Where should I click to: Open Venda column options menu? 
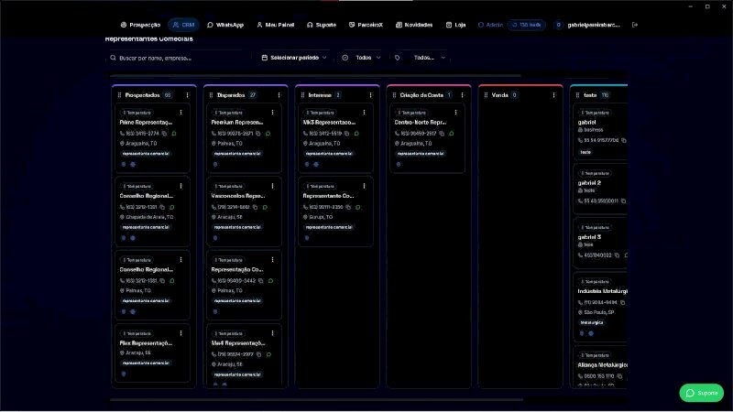[554, 95]
